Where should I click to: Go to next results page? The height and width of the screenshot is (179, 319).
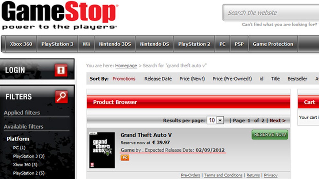[x=278, y=121]
